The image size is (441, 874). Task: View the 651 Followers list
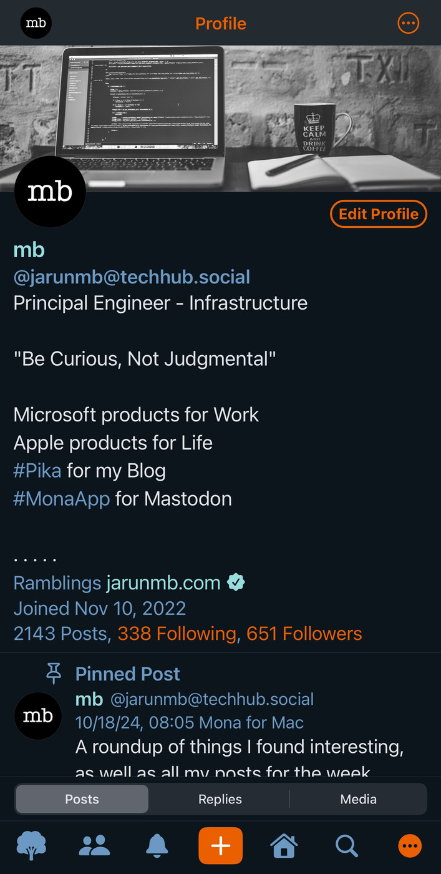click(304, 634)
